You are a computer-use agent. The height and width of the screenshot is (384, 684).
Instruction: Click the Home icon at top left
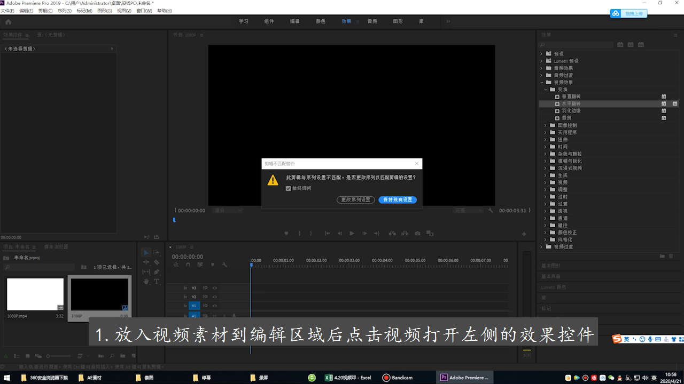tap(8, 22)
